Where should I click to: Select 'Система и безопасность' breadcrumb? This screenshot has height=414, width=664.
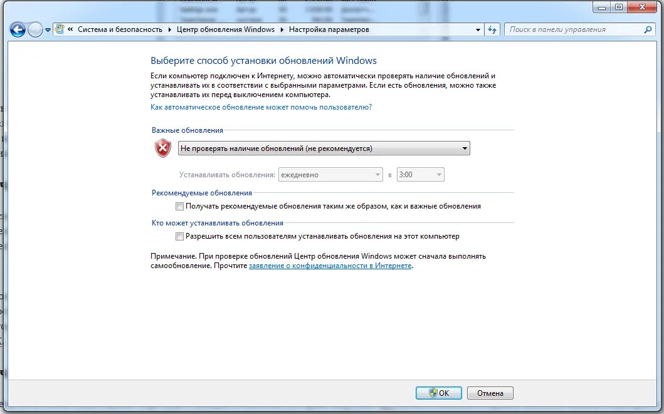pos(120,29)
